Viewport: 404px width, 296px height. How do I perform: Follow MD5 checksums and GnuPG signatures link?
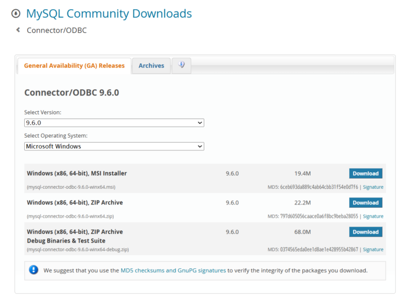pyautogui.click(x=173, y=270)
